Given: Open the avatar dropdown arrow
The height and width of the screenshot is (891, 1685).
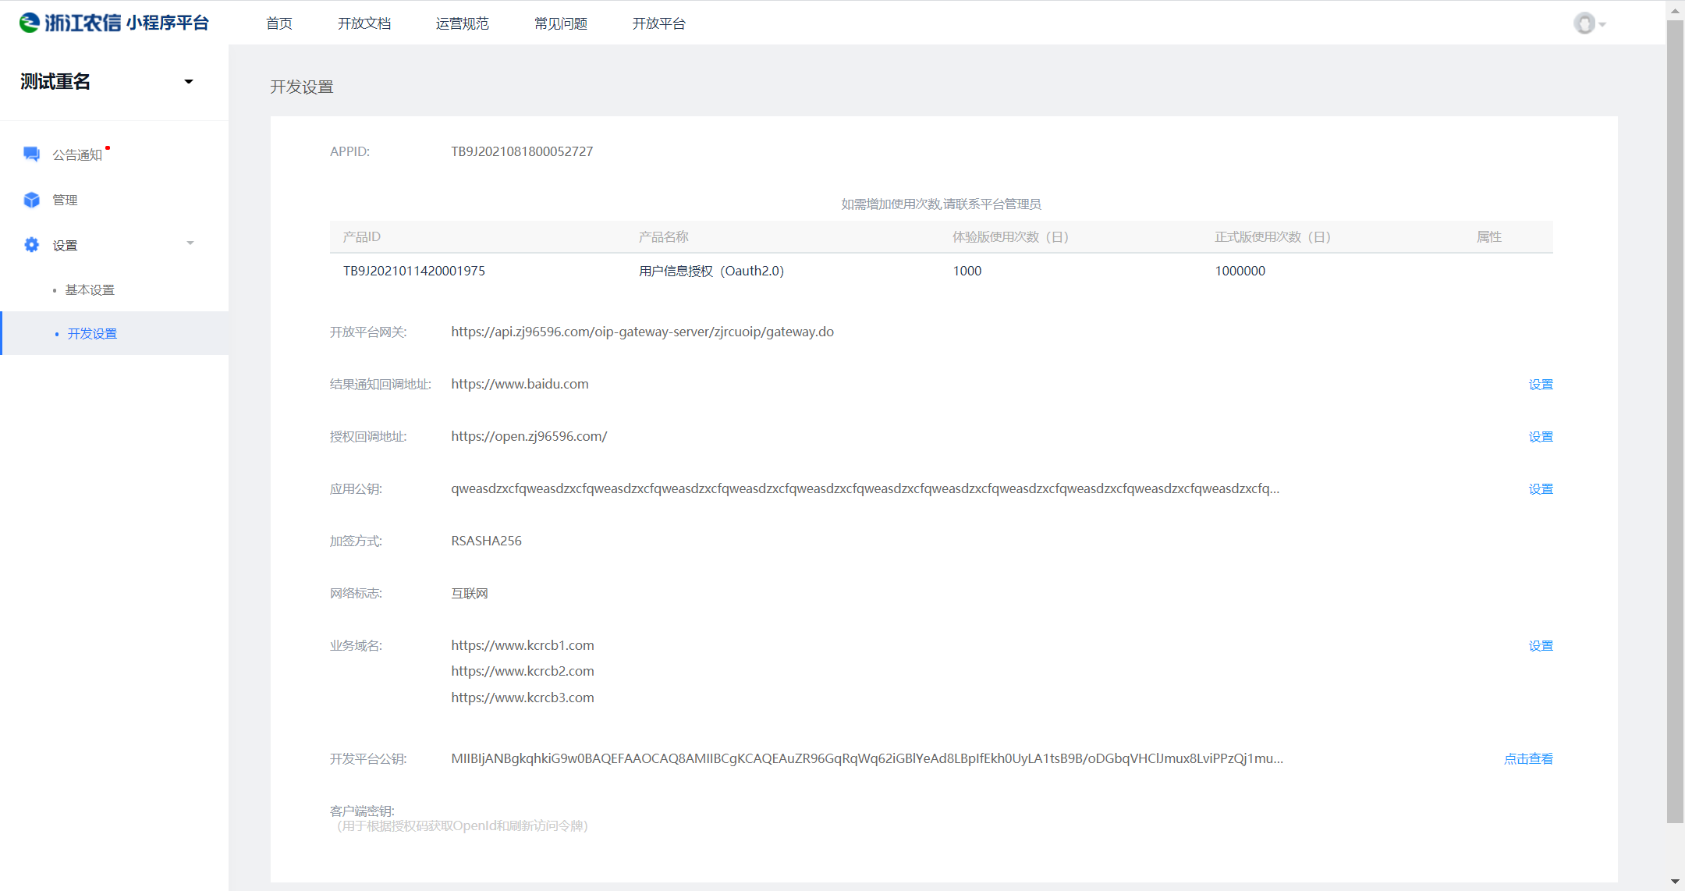Looking at the screenshot, I should click(x=1602, y=24).
